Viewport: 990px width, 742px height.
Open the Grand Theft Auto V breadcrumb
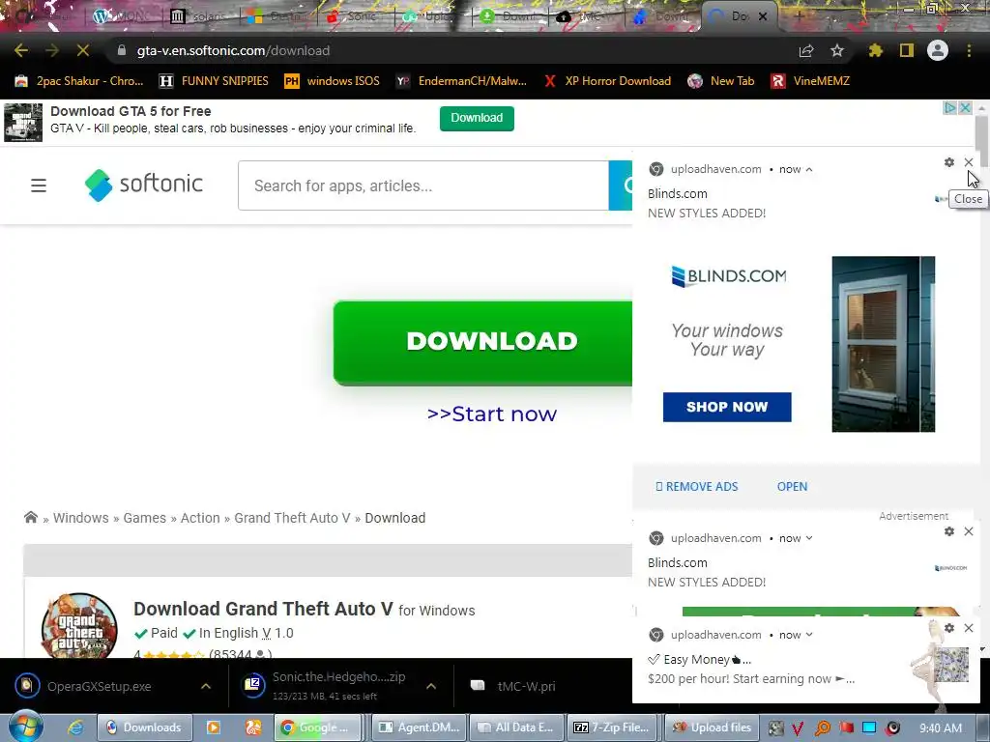pos(292,518)
